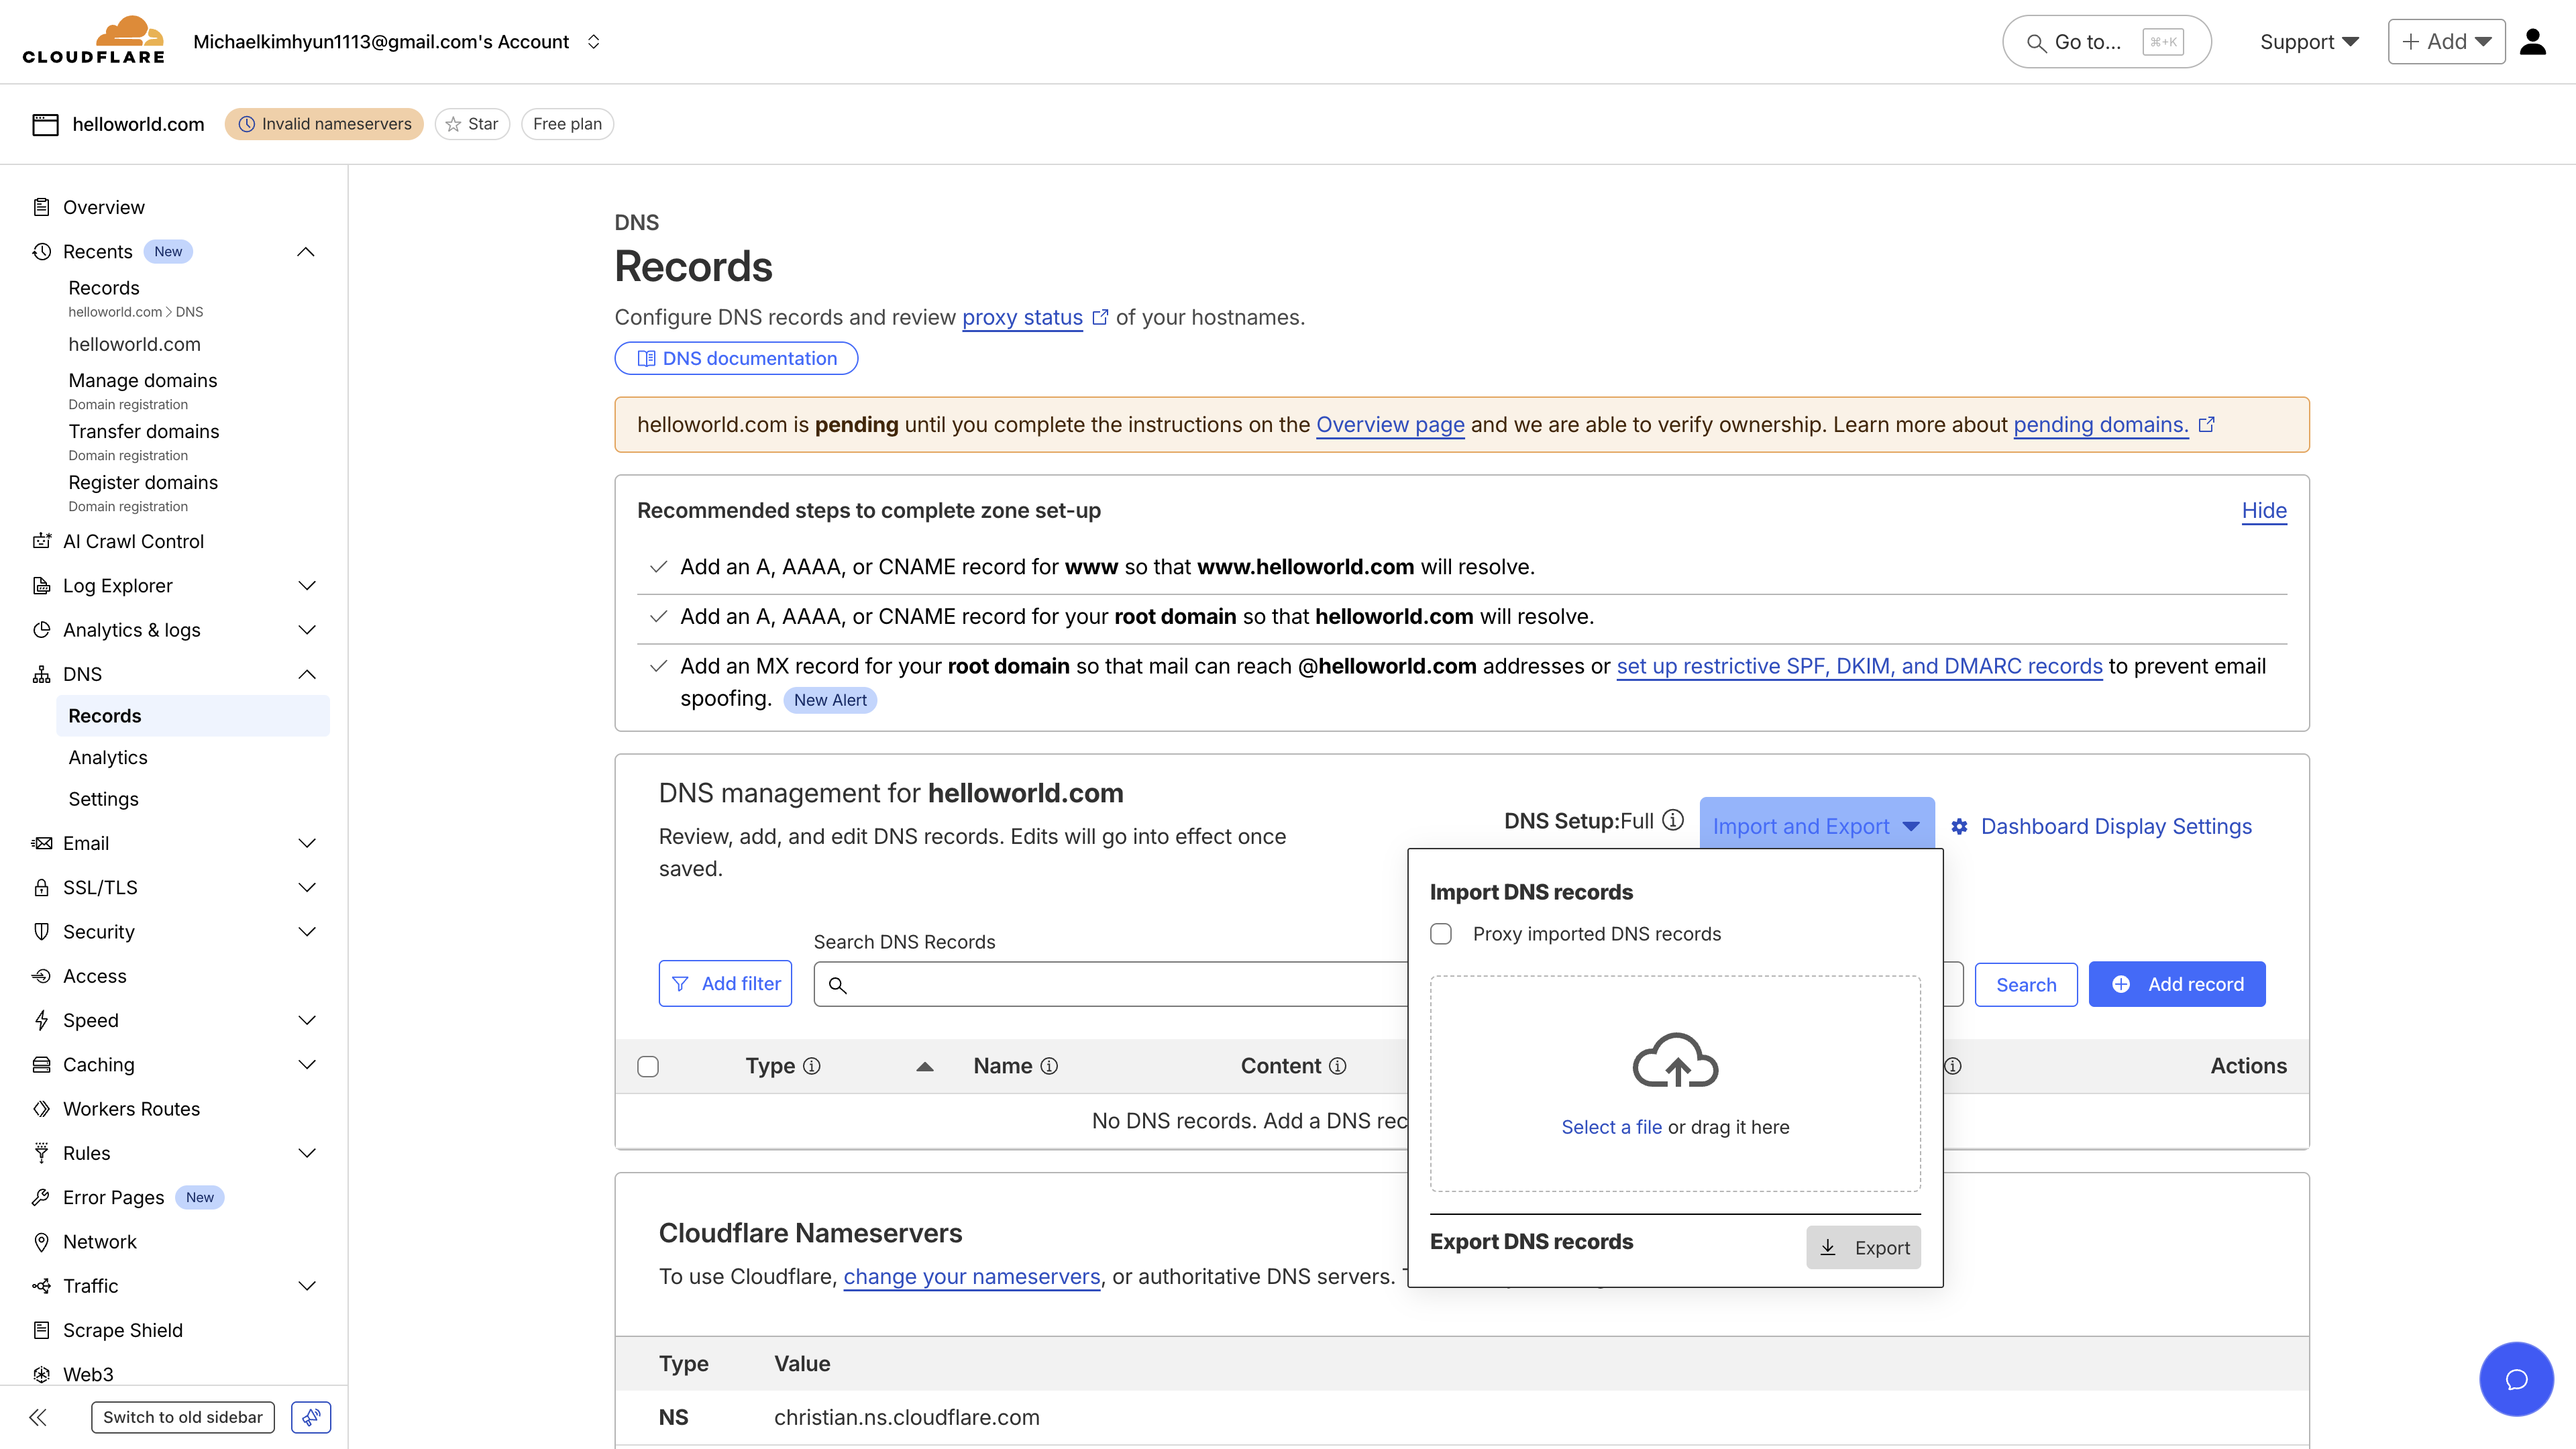Check the select-all records checkbox

(x=648, y=1066)
